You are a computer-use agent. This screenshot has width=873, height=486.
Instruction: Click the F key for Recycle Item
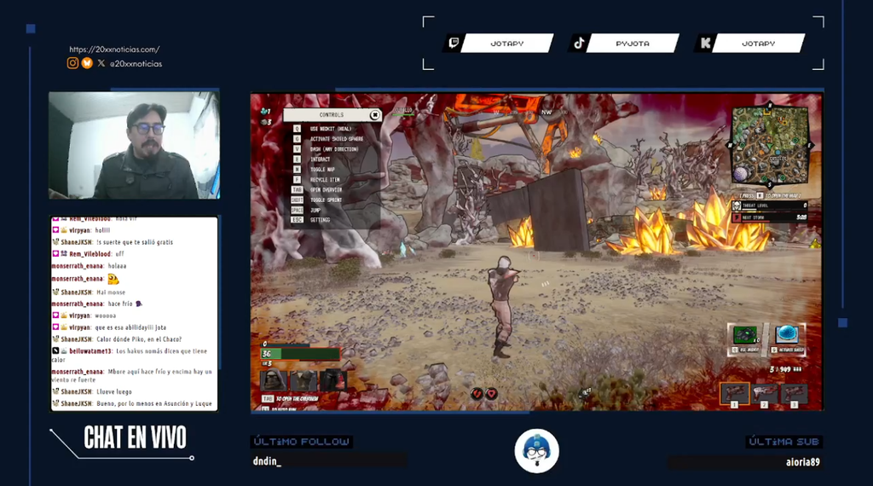click(297, 179)
